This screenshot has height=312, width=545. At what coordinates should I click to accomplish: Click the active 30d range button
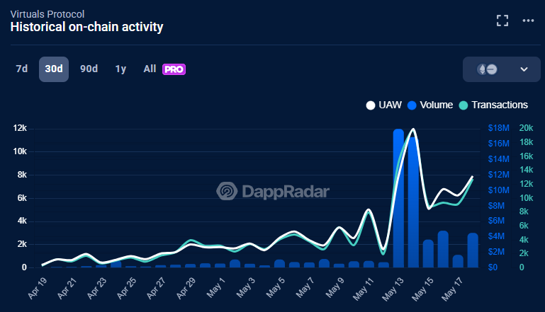click(x=54, y=69)
